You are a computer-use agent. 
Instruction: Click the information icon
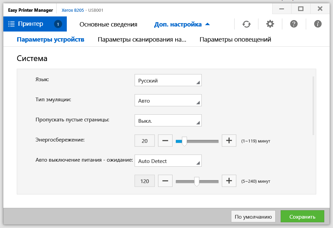(318, 24)
